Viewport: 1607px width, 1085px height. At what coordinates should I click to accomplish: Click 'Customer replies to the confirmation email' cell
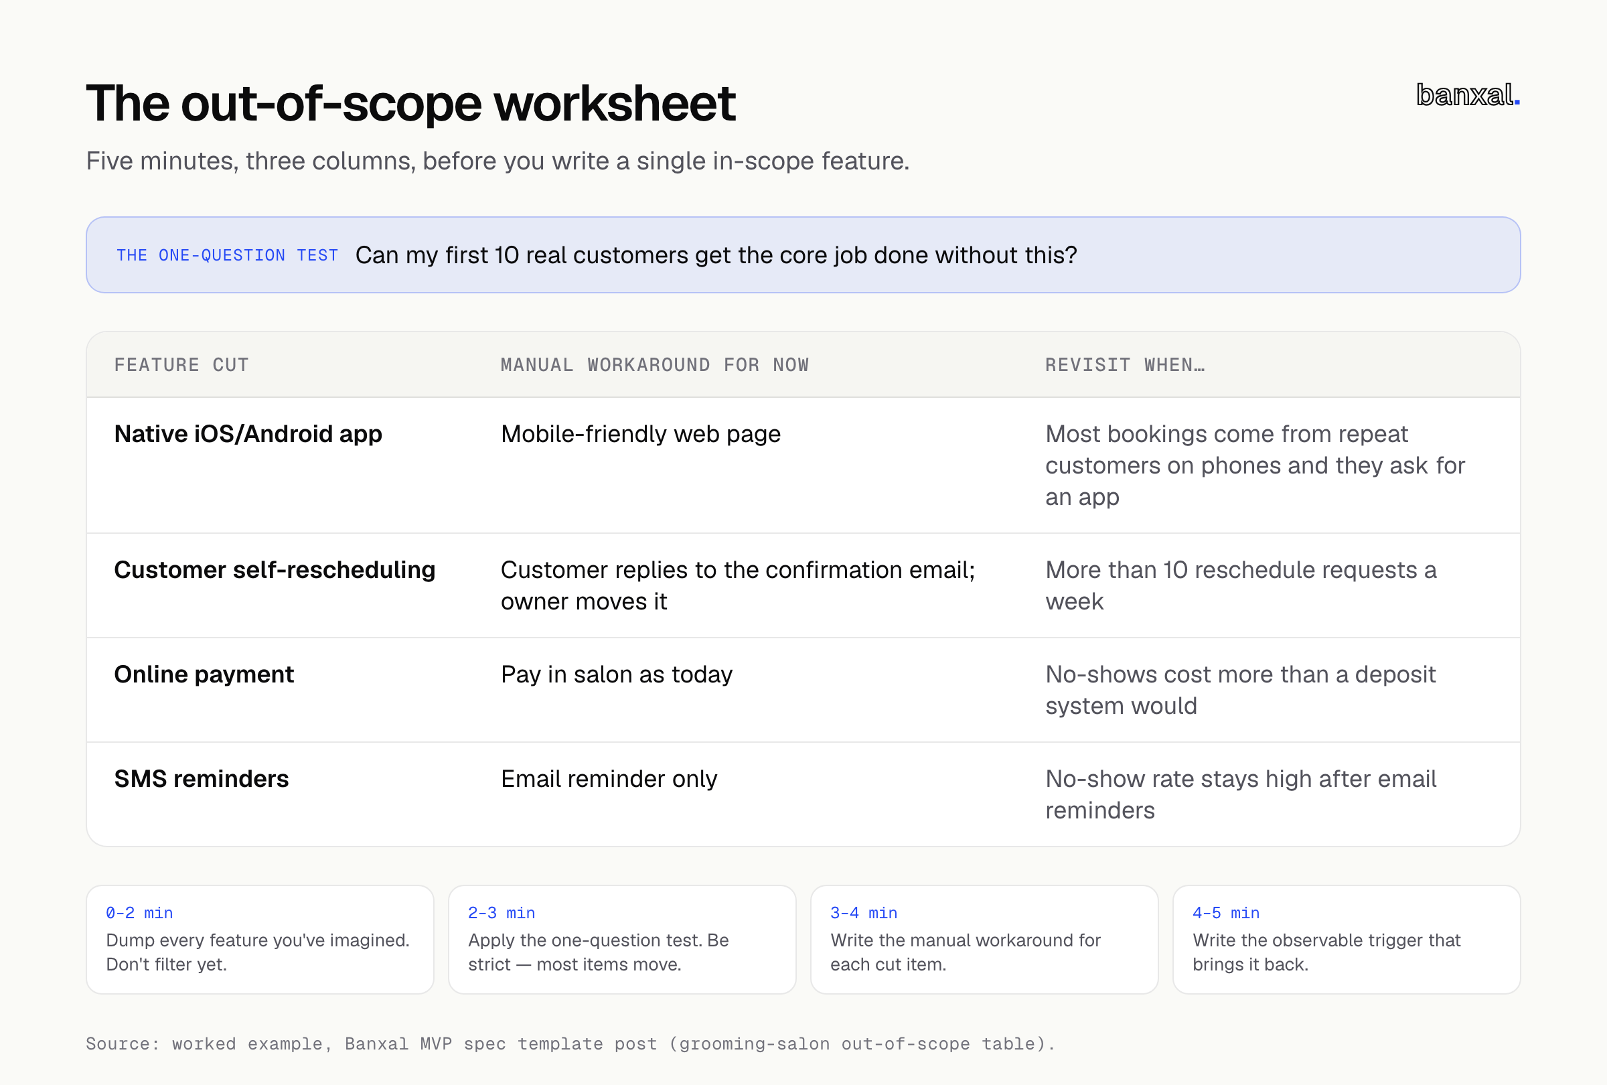point(737,586)
